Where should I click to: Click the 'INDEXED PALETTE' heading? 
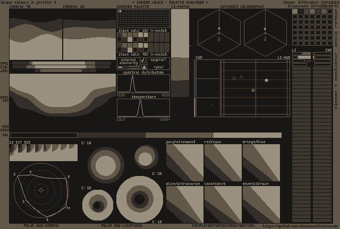133,7
